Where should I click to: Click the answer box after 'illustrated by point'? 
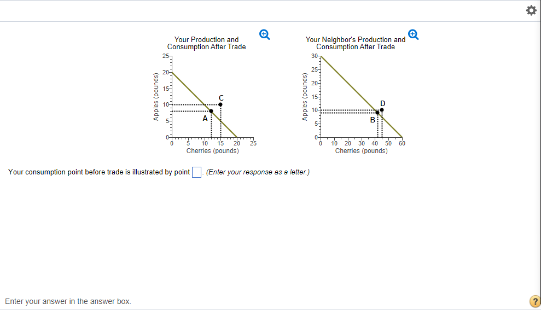[197, 172]
